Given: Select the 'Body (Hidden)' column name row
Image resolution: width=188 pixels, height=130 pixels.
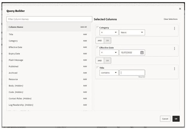Looking at the screenshot, I should [x=49, y=86].
